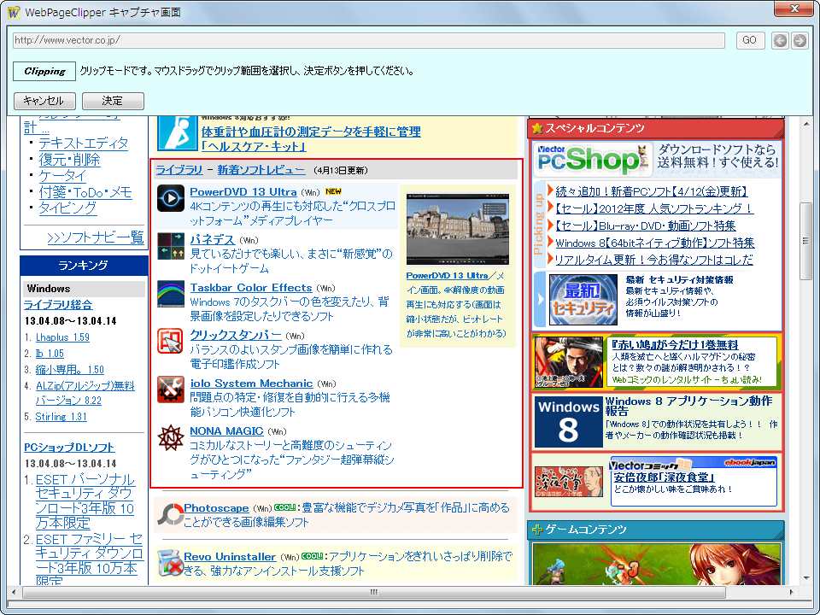Click the WebPageClipper title bar icon
Image resolution: width=820 pixels, height=615 pixels.
[x=15, y=11]
